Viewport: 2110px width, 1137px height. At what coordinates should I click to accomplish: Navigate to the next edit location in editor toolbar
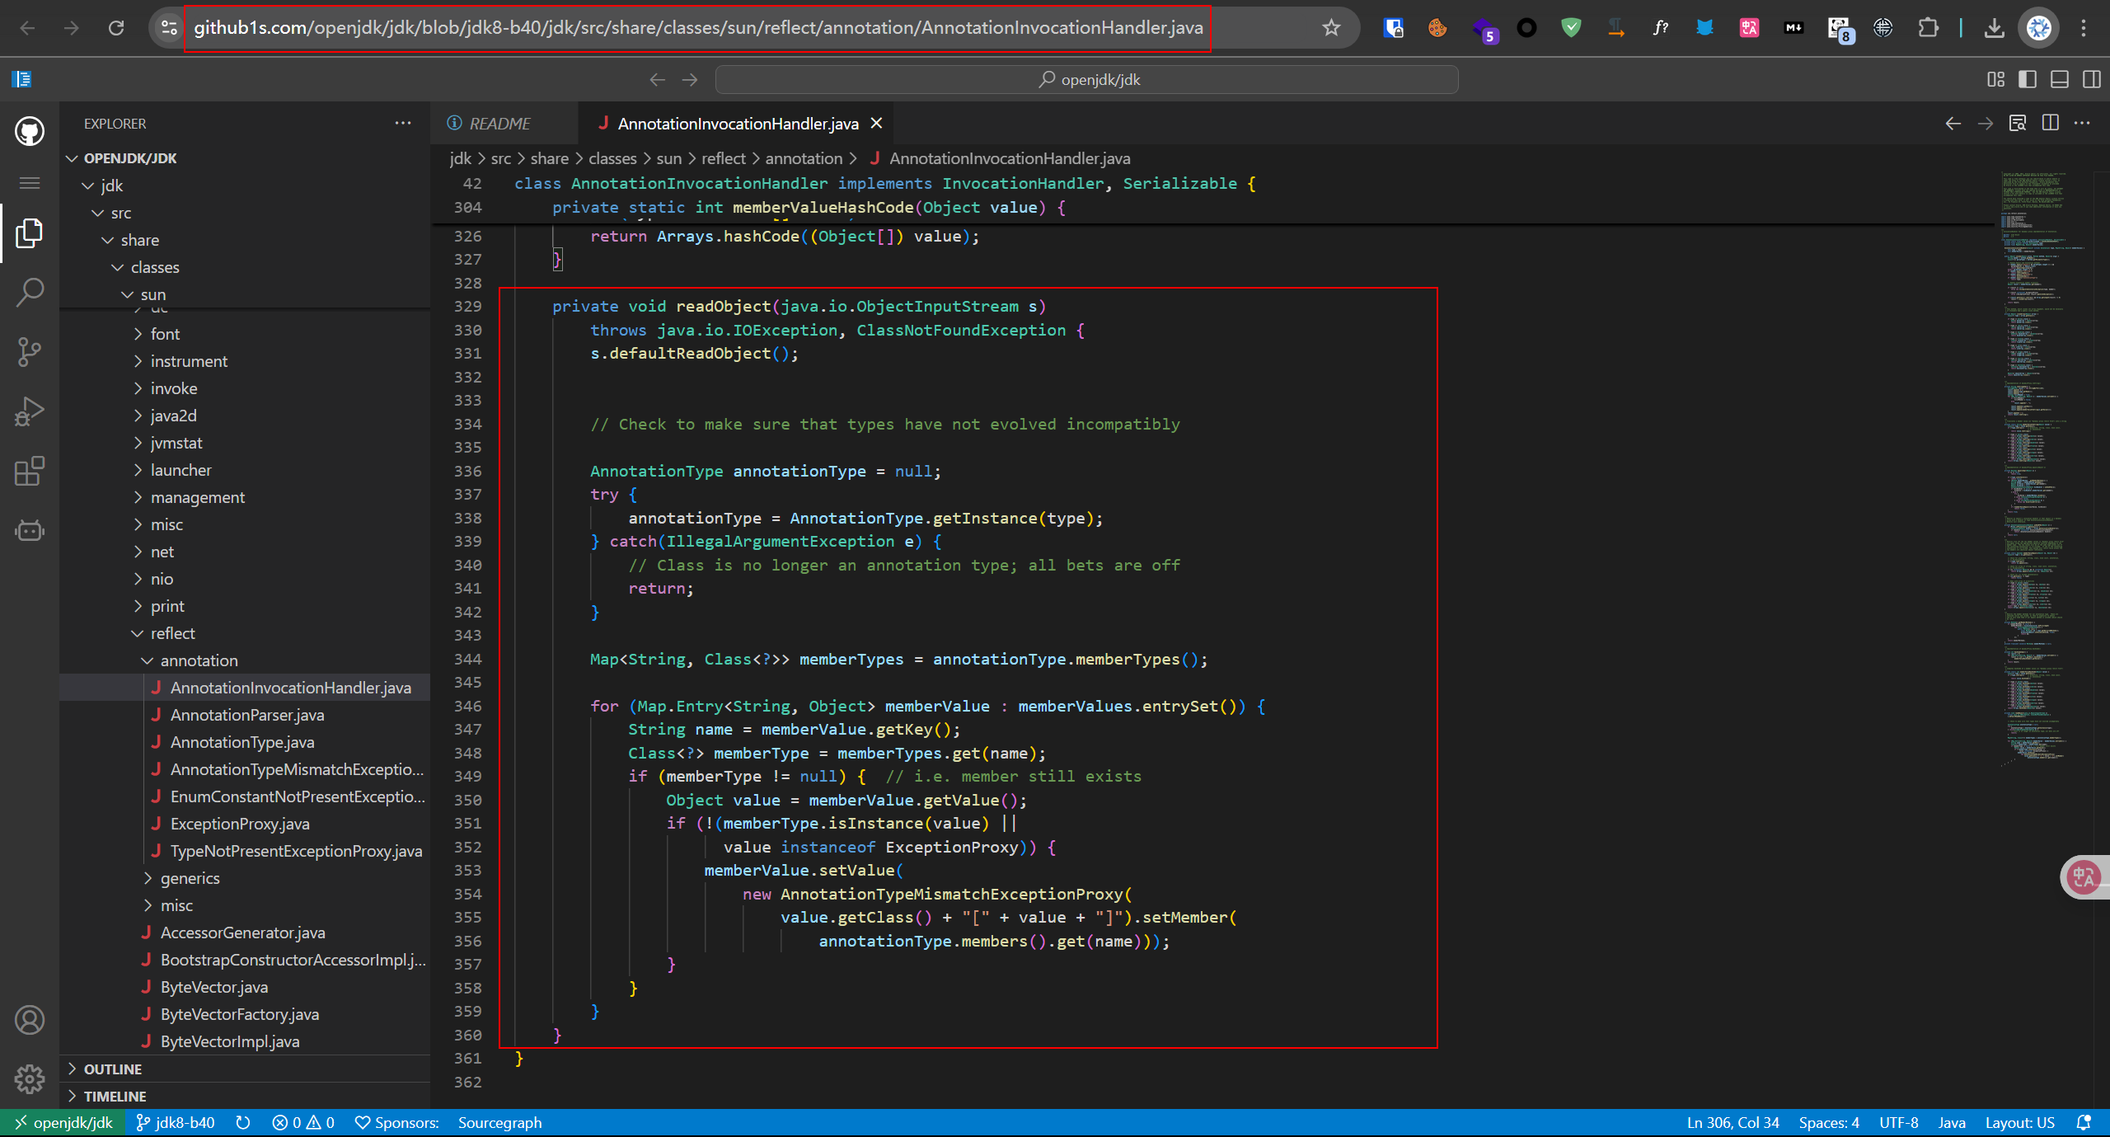[x=1986, y=123]
